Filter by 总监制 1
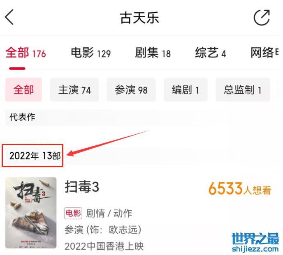Viewport: 283px width, 255px height. click(x=243, y=90)
